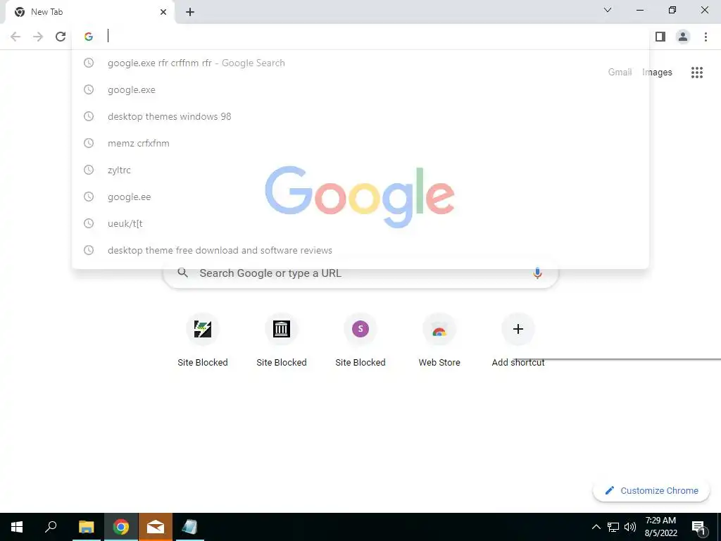The height and width of the screenshot is (541, 721).
Task: Open first Site Blocked shortcut with lightning icon
Action: pyautogui.click(x=203, y=329)
